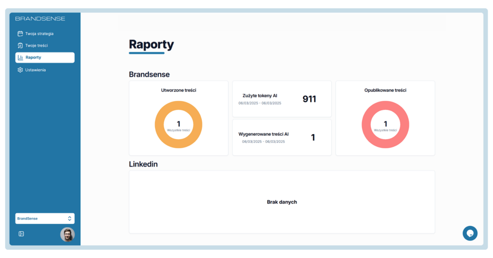
Task: Click the Twoje treści document icon
Action: [20, 46]
